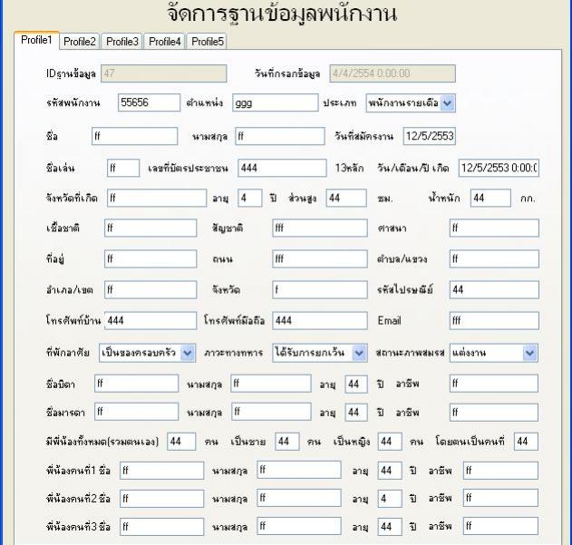Click the อายุ field in the ชื่อบิดา row
The width and height of the screenshot is (572, 545).
pos(356,384)
